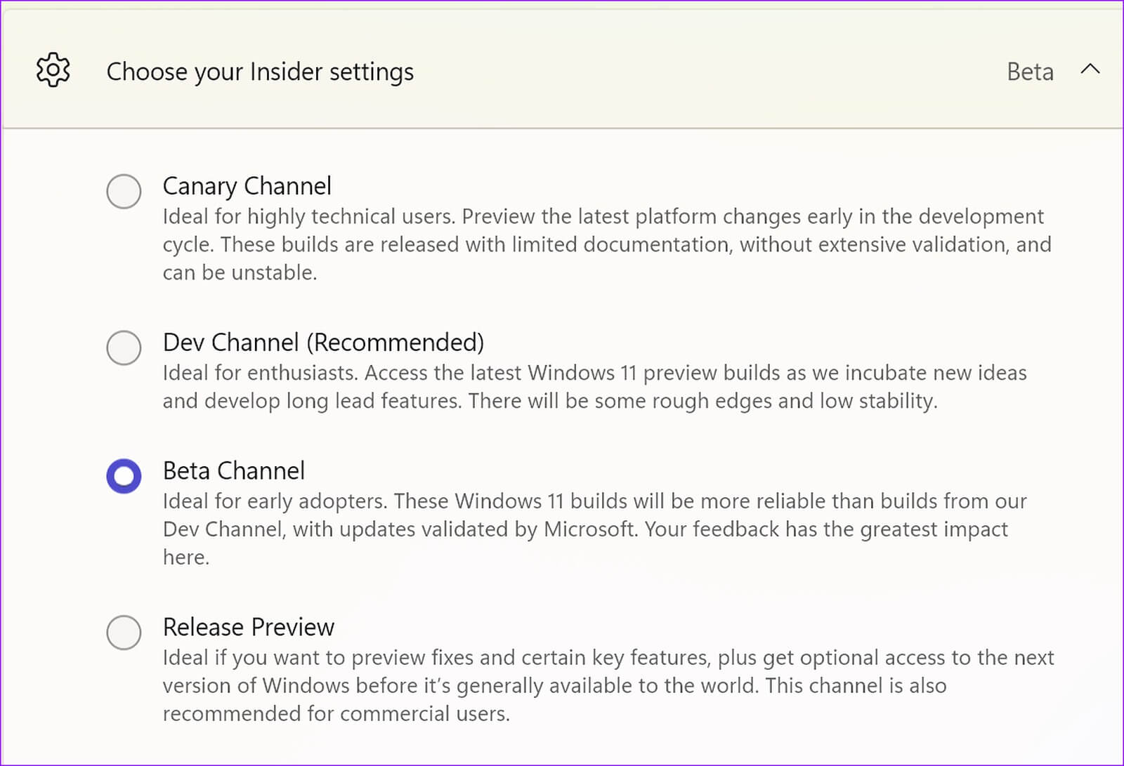Image resolution: width=1124 pixels, height=766 pixels.
Task: Click the "Release Preview" label text
Action: pyautogui.click(x=248, y=627)
